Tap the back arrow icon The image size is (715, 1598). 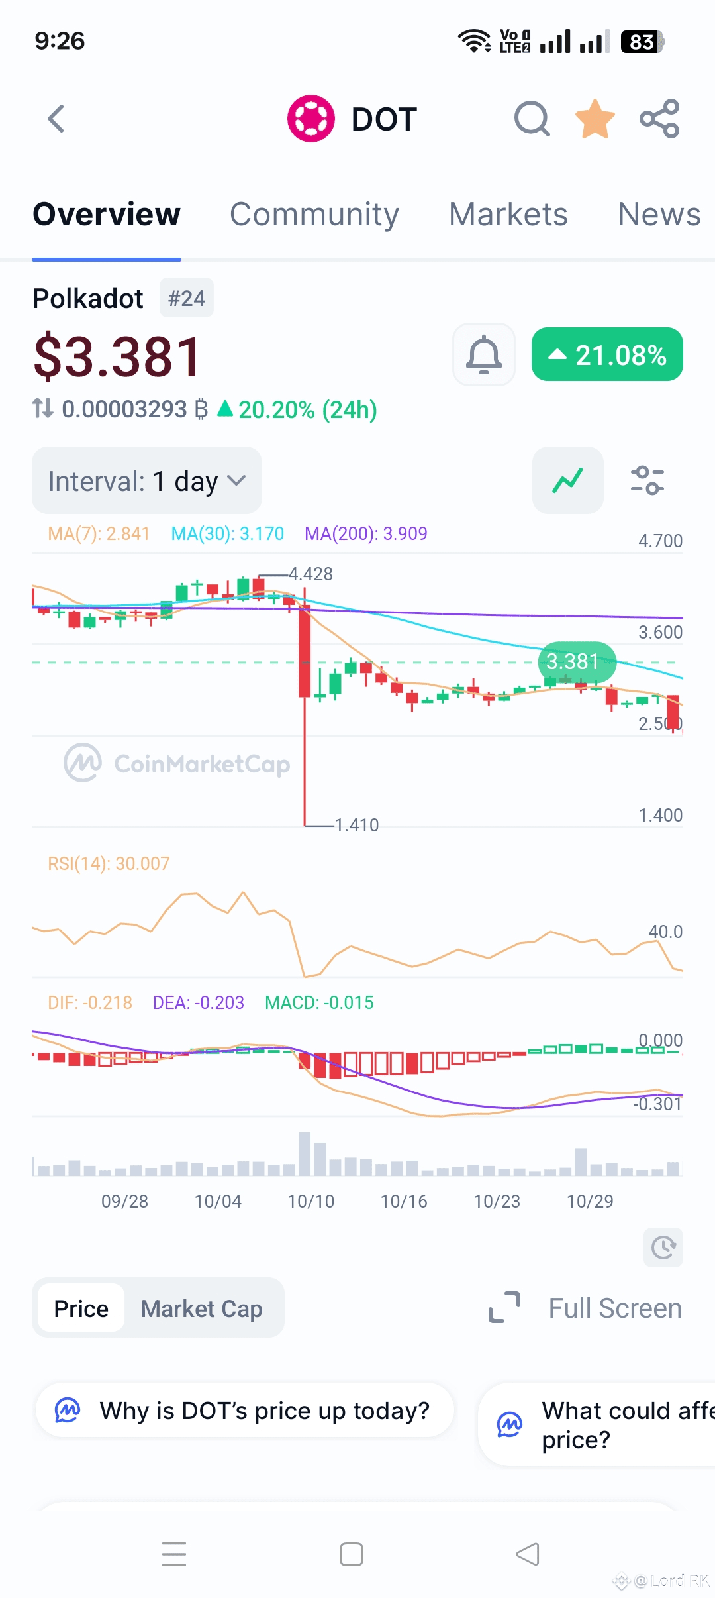pyautogui.click(x=57, y=119)
